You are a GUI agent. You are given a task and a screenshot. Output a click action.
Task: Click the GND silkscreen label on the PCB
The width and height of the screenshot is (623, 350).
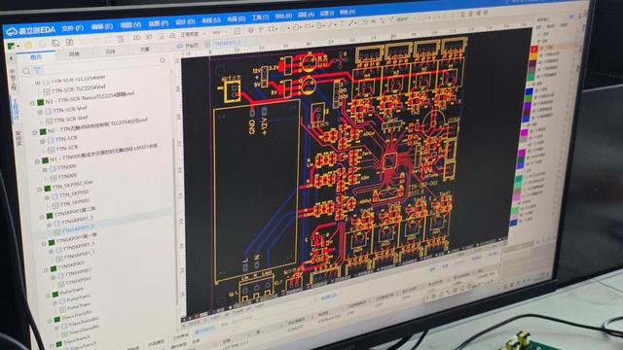click(252, 127)
